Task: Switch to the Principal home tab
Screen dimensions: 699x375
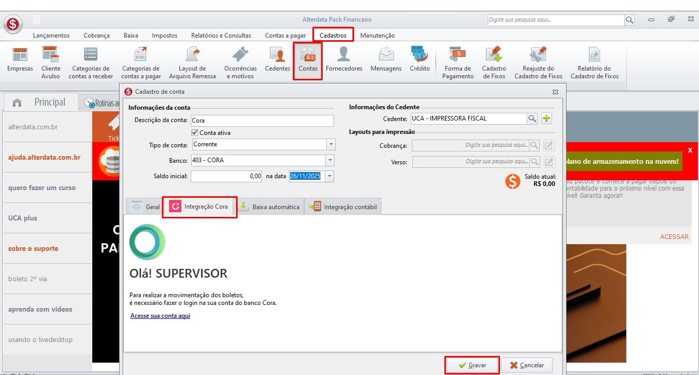Action: point(41,102)
